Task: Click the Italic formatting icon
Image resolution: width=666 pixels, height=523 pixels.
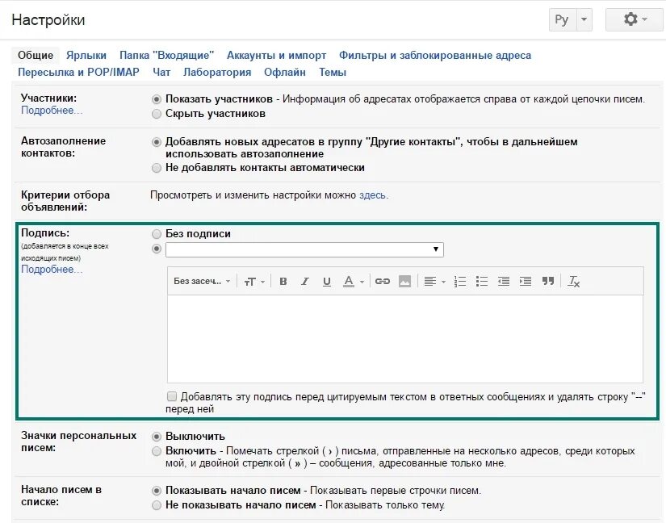Action: pyautogui.click(x=305, y=282)
